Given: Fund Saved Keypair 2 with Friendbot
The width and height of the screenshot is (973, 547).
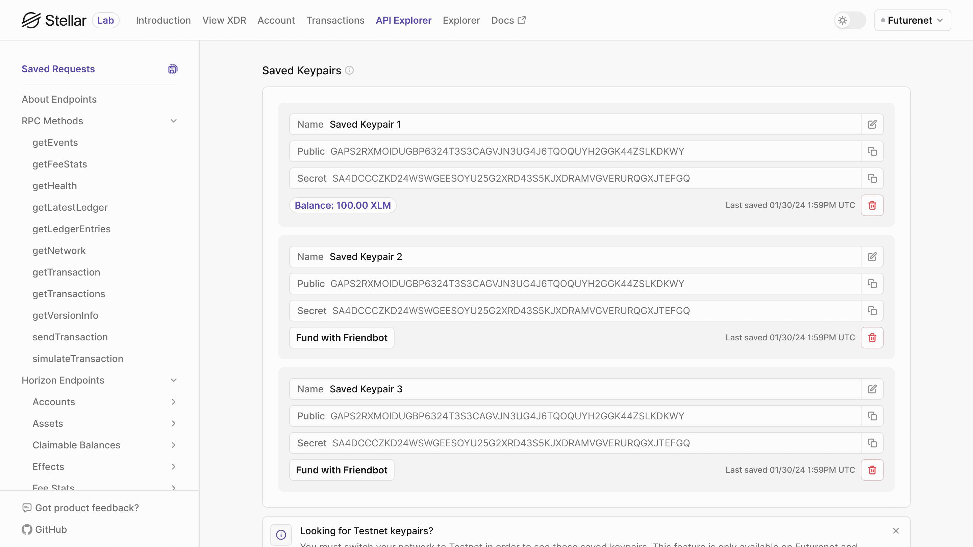Looking at the screenshot, I should coord(342,338).
